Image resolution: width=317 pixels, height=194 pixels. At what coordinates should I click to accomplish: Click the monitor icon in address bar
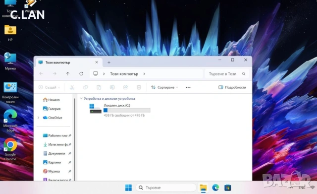tap(96, 74)
